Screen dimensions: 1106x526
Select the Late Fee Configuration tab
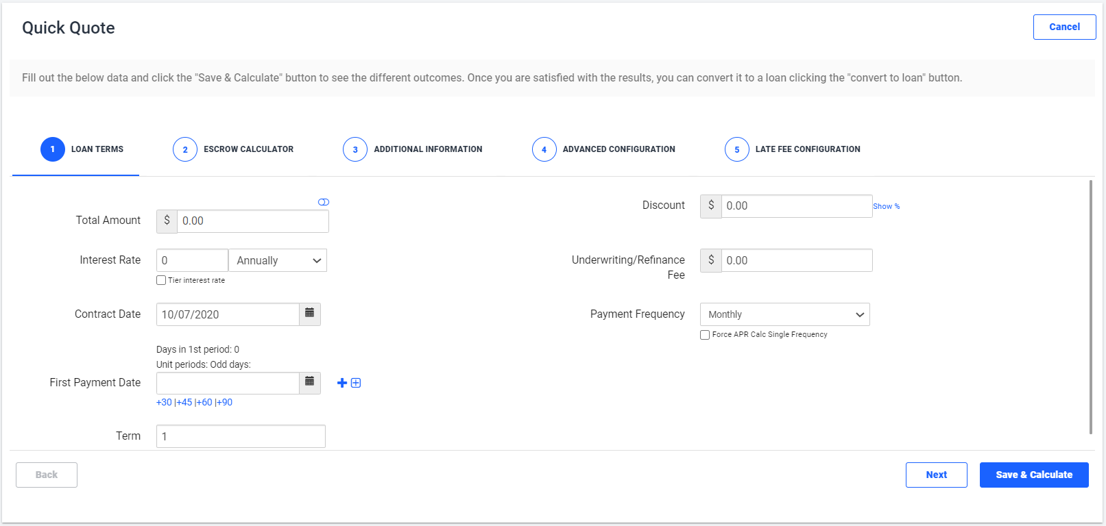click(793, 149)
